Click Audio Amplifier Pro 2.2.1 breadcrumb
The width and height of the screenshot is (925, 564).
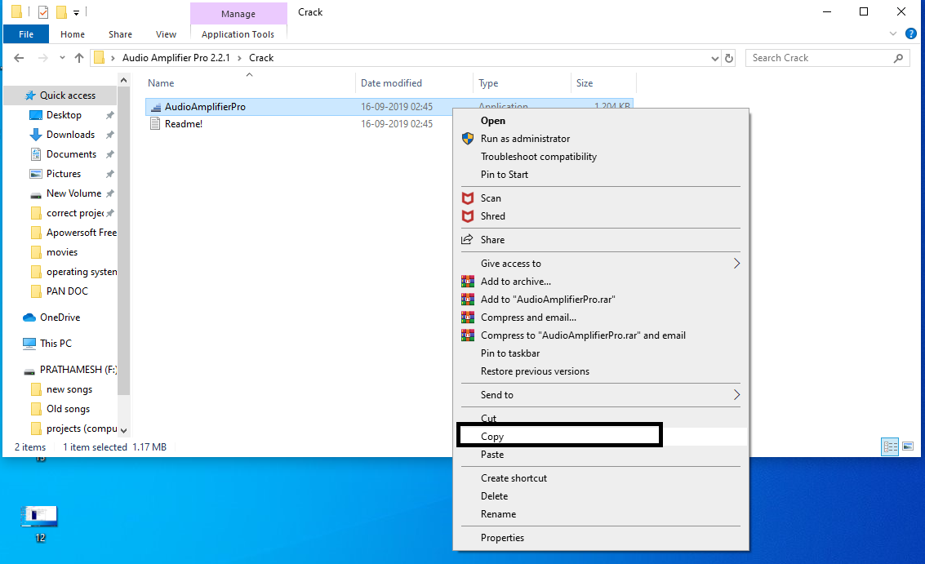176,58
